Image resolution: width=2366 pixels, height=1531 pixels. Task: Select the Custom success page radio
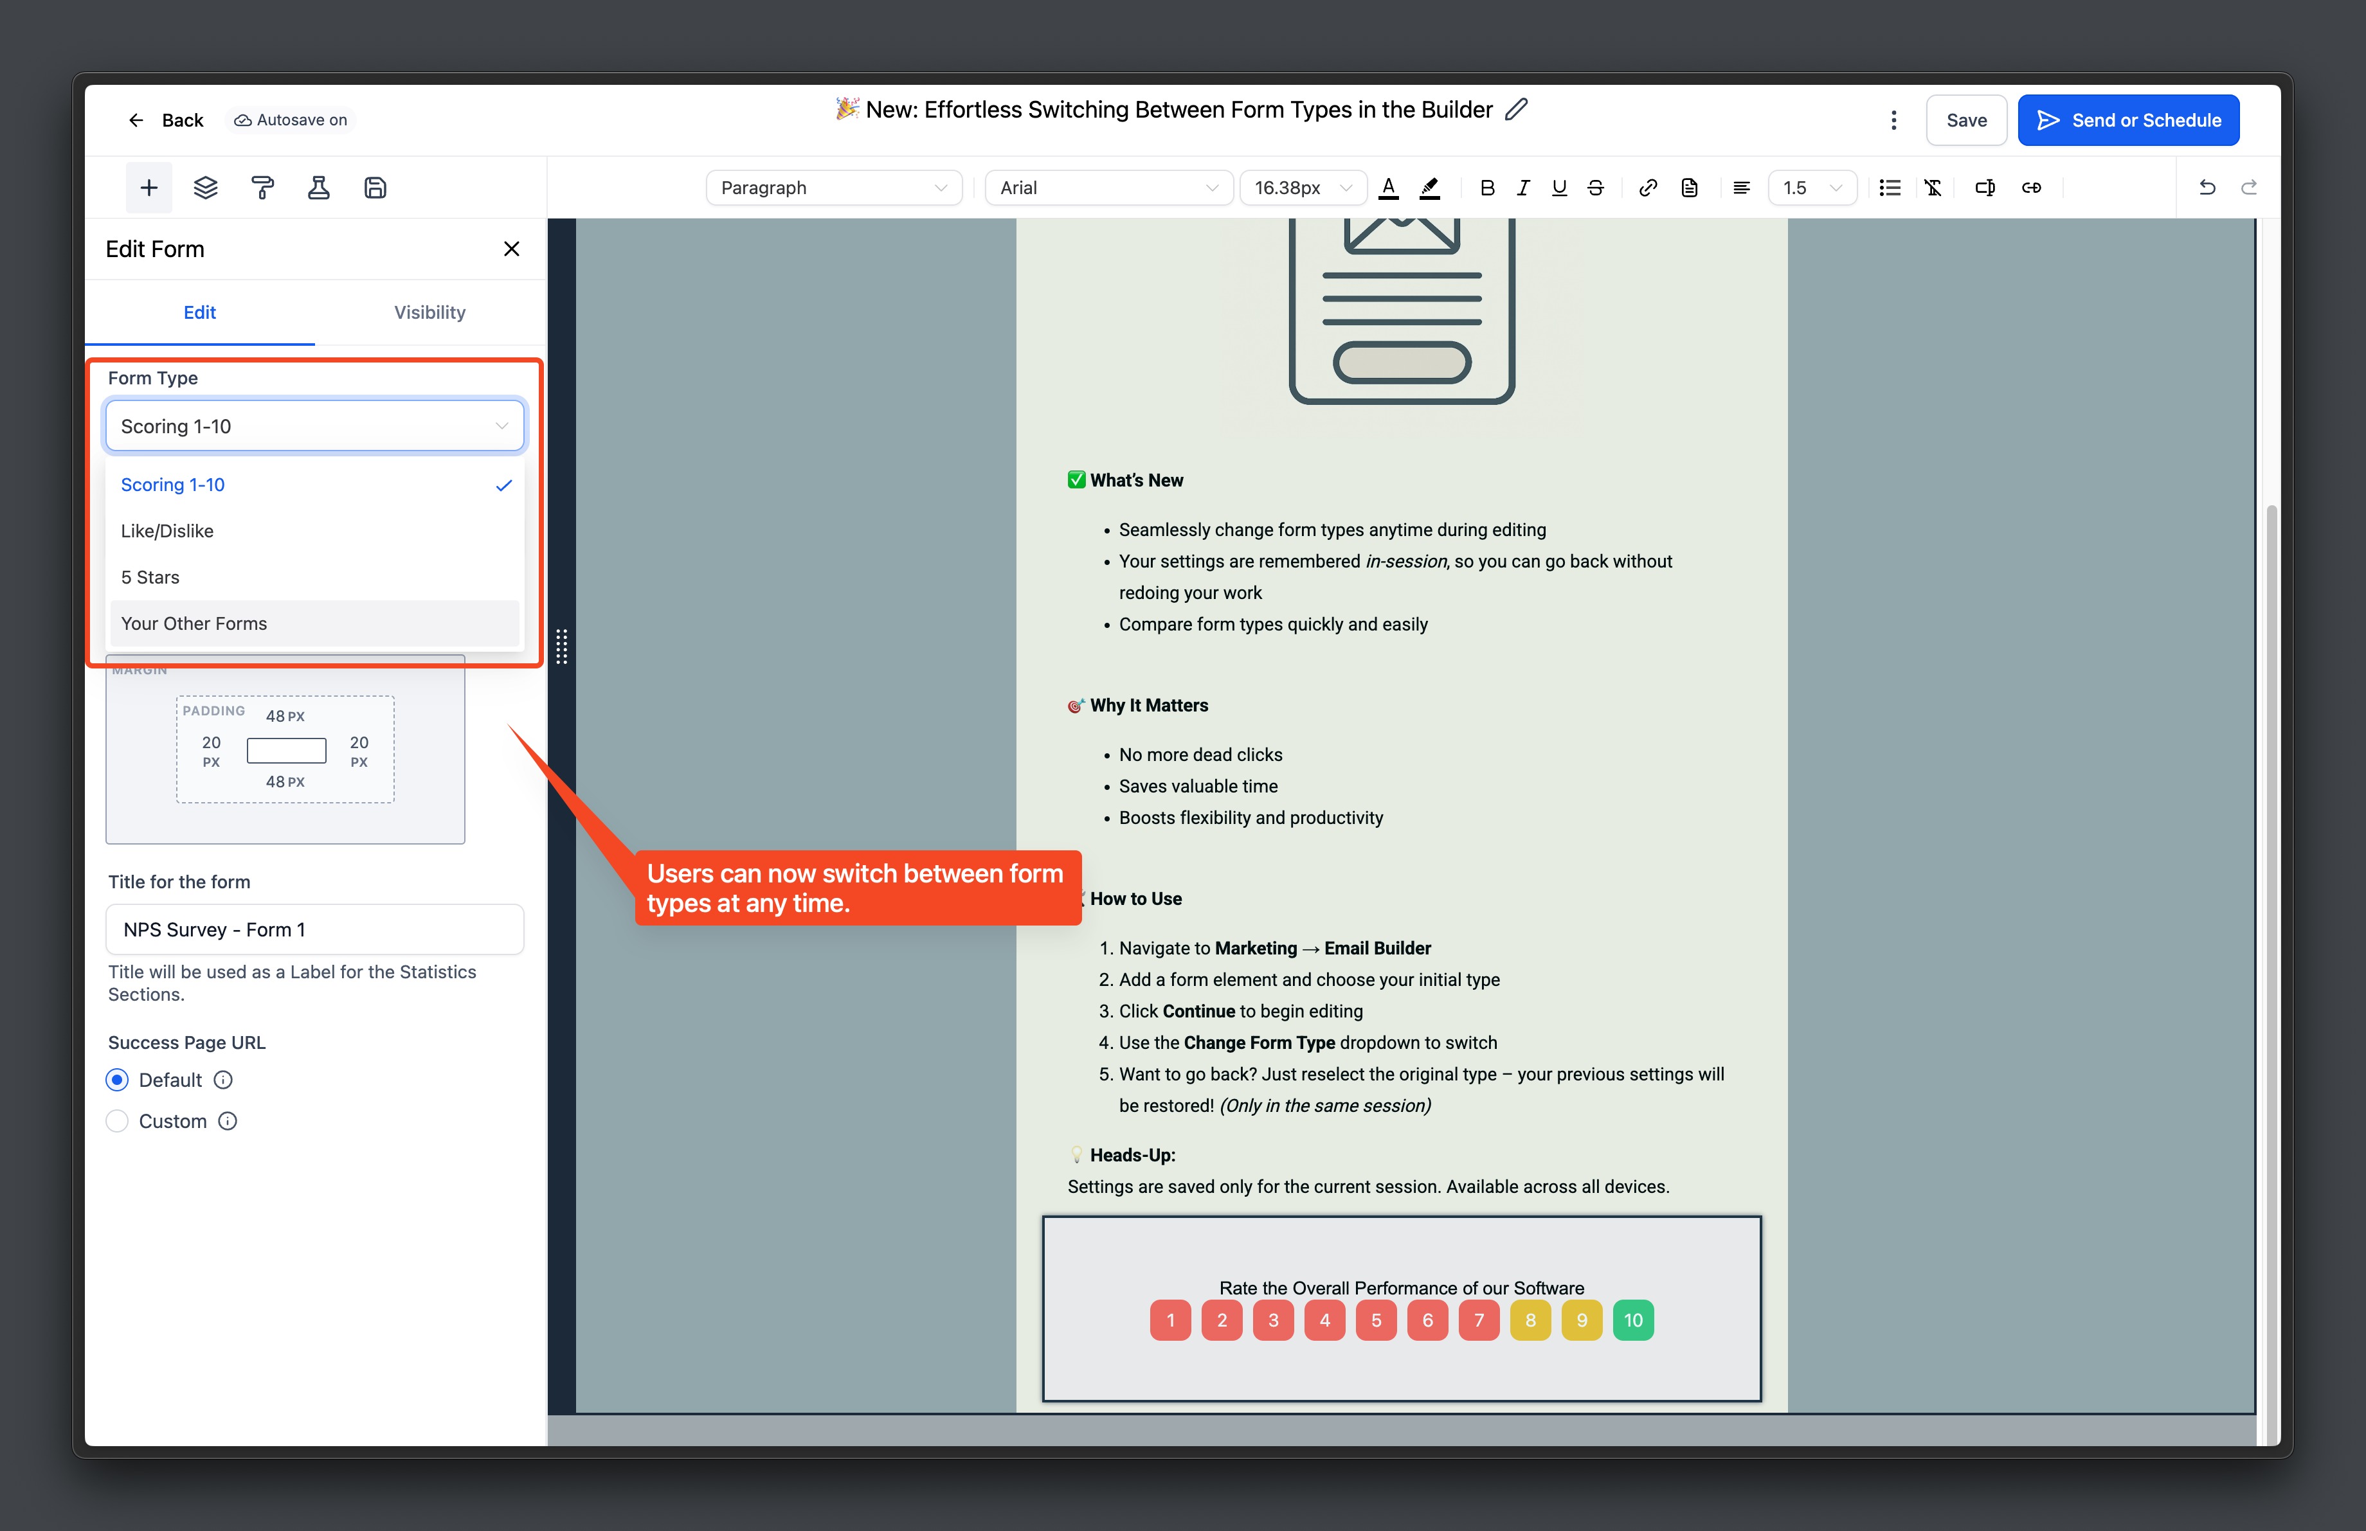coord(117,1121)
